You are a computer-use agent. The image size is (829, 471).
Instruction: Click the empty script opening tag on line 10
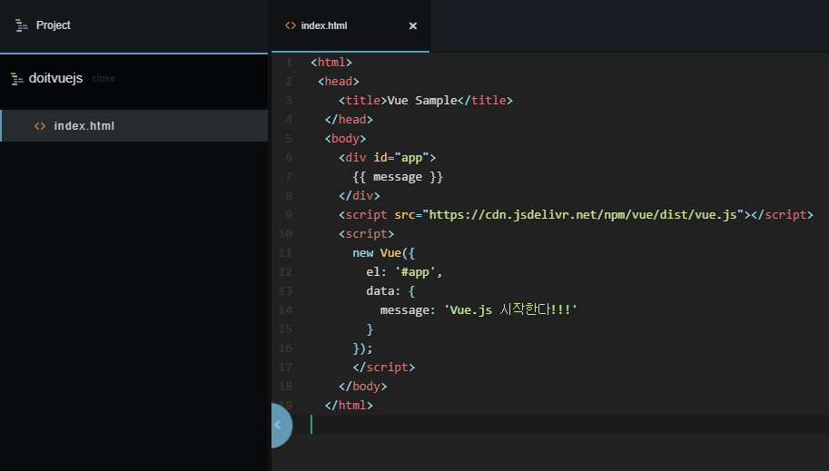(x=367, y=233)
